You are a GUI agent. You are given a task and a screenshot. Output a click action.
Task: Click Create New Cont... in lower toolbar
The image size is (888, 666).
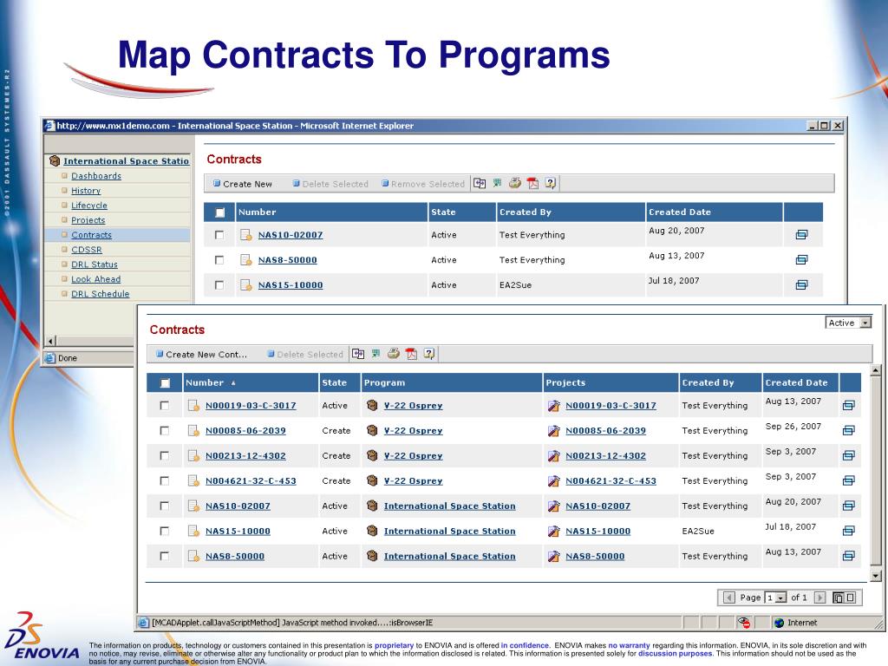point(201,355)
